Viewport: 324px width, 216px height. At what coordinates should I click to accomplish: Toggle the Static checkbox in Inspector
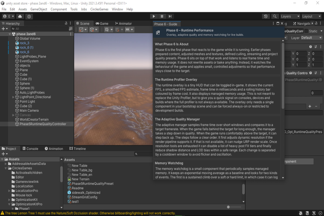click(x=306, y=31)
